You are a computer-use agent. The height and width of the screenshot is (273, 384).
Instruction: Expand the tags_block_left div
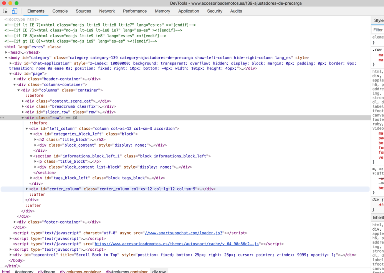(x=31, y=178)
